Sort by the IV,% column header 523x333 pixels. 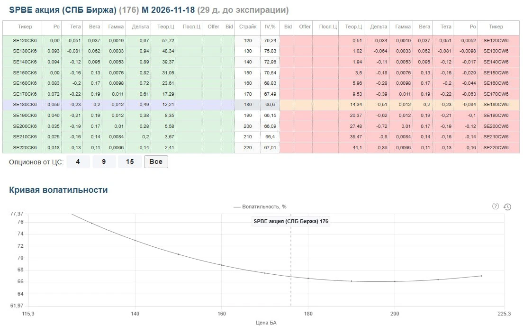coord(270,27)
